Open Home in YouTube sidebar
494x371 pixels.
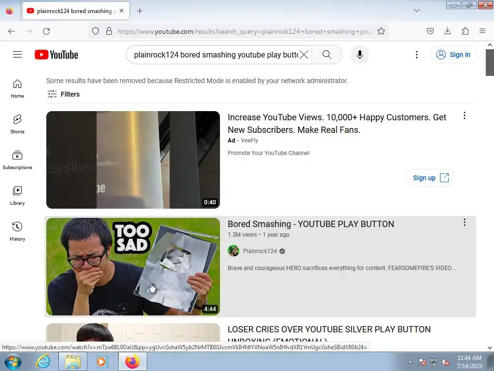pos(17,89)
